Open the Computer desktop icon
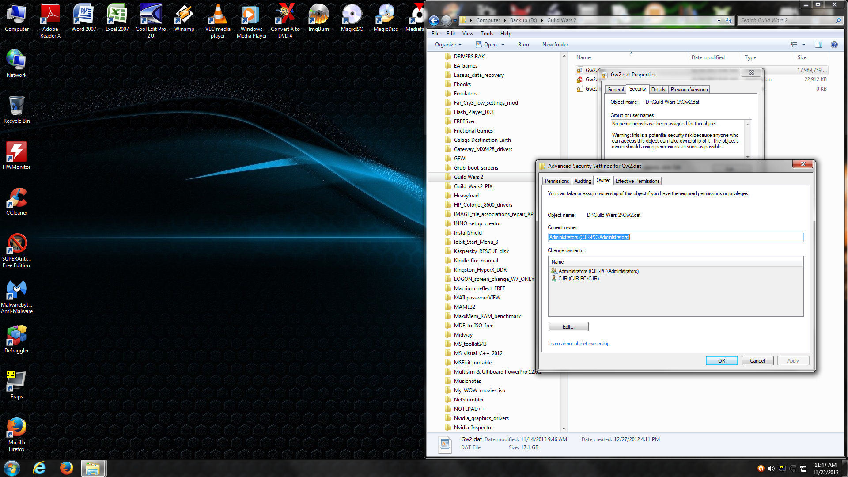The height and width of the screenshot is (477, 848). (17, 18)
